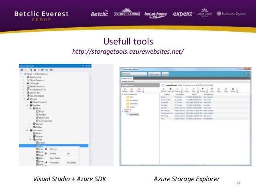
Task: Select the Thor row
Action: coord(205,119)
